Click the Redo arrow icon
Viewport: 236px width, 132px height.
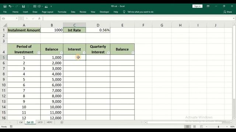click(17, 6)
